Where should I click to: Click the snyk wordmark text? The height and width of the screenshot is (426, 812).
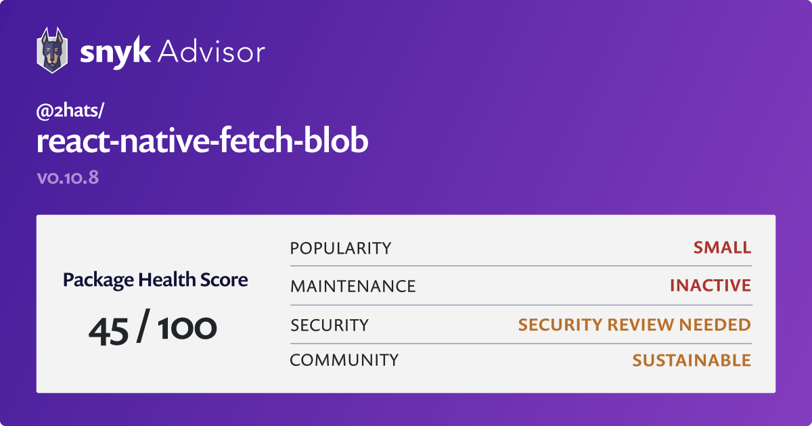[x=114, y=52]
